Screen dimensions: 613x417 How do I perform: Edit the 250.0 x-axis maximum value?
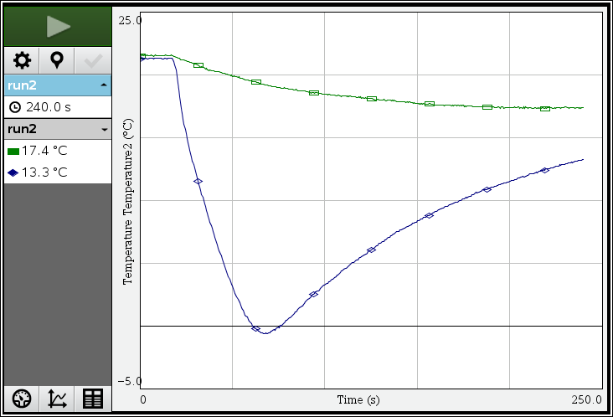(585, 399)
